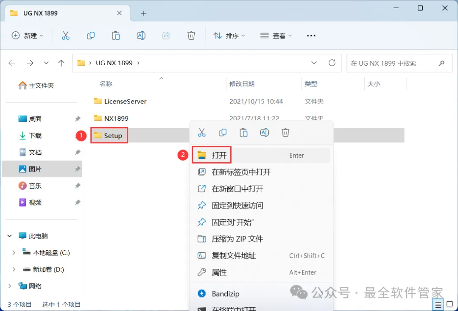
Task: Switch to details list view icon
Action: click(x=438, y=305)
